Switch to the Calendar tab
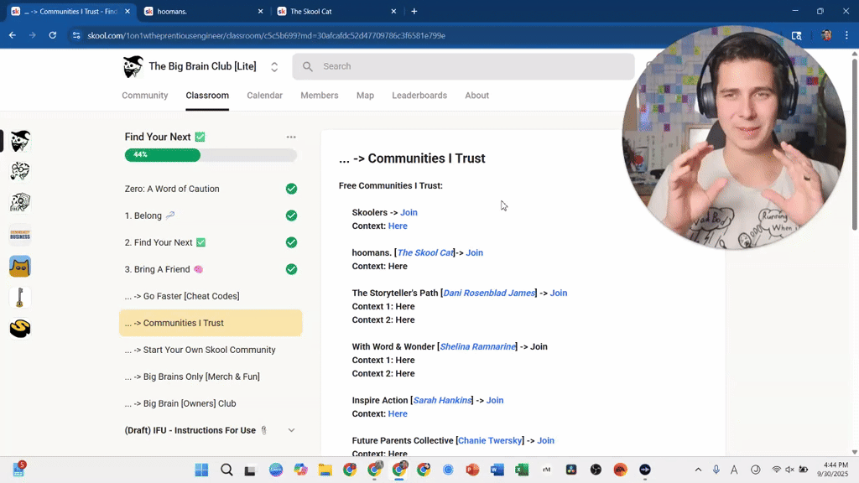This screenshot has height=483, width=859. point(264,96)
